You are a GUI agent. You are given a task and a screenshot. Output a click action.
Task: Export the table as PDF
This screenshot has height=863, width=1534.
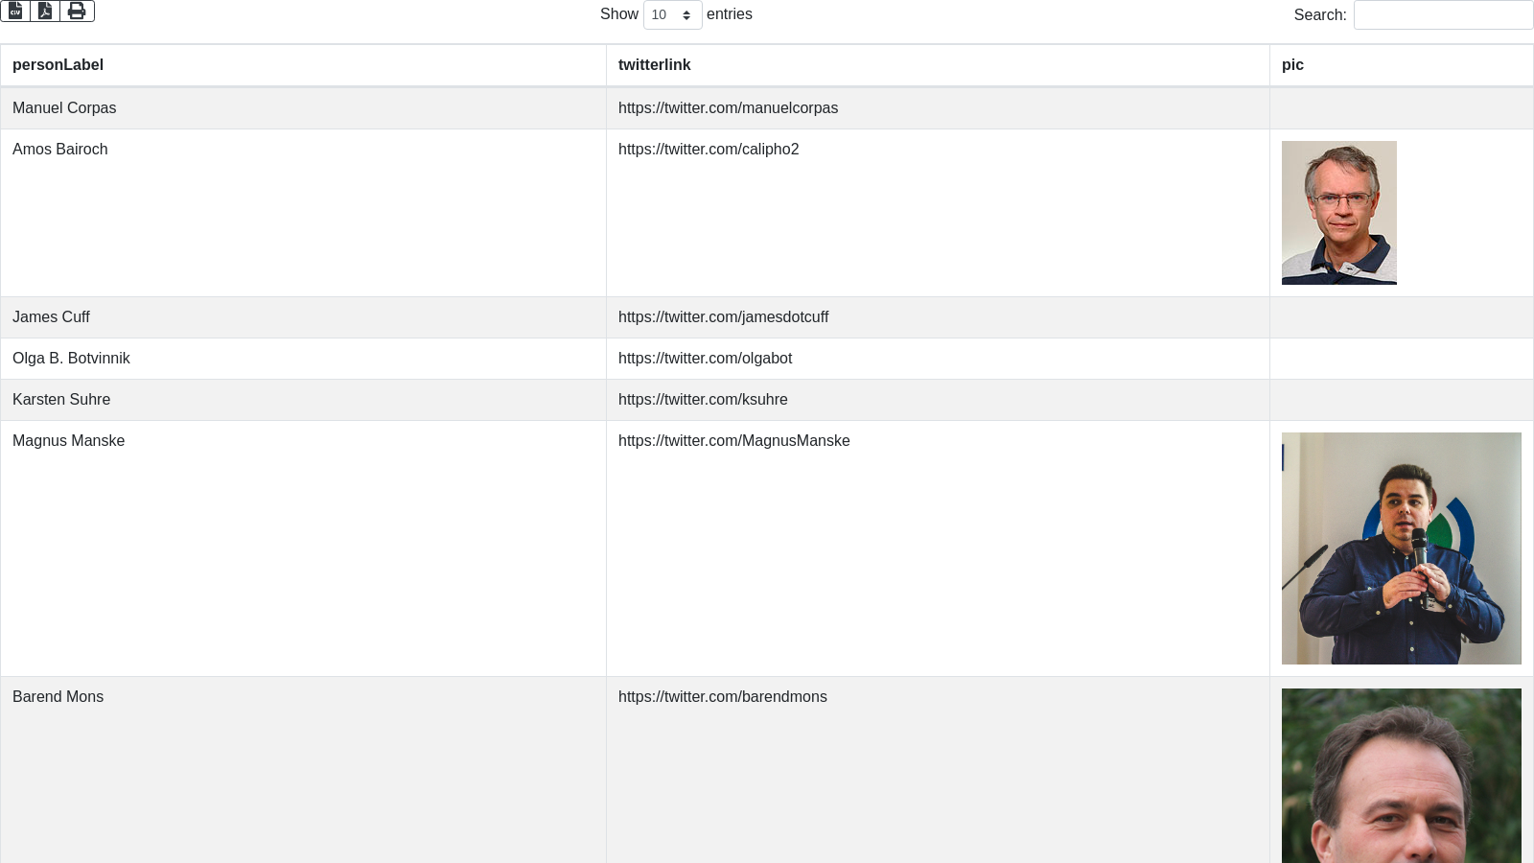pyautogui.click(x=45, y=11)
